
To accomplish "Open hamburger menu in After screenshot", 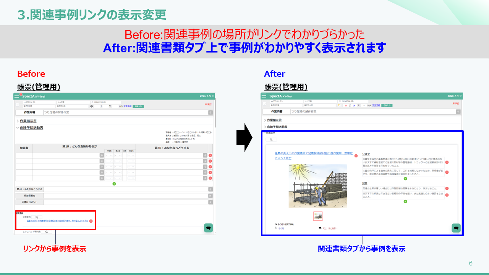I will (x=264, y=96).
